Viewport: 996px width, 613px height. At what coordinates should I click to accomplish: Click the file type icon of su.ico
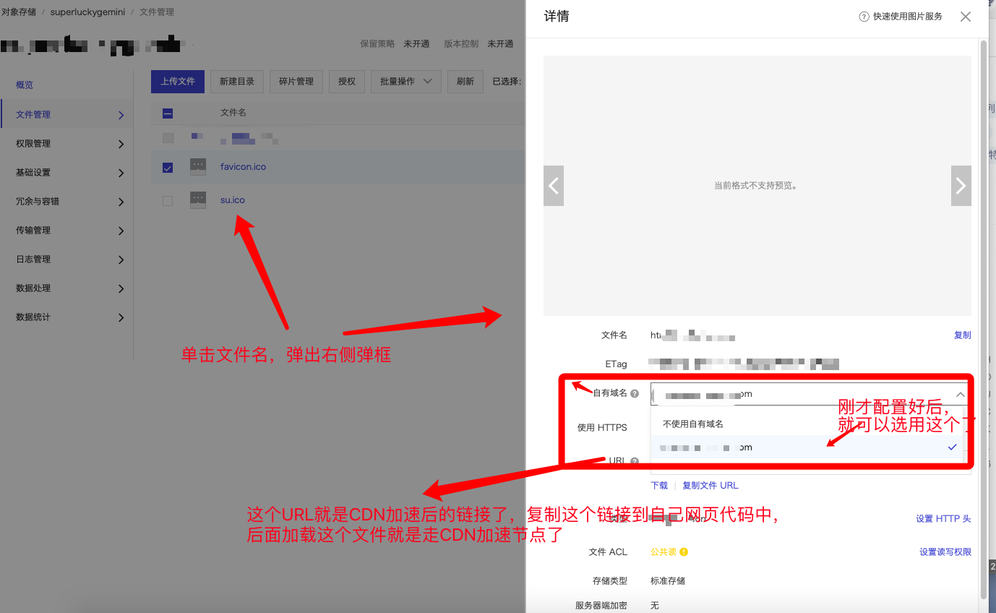197,200
